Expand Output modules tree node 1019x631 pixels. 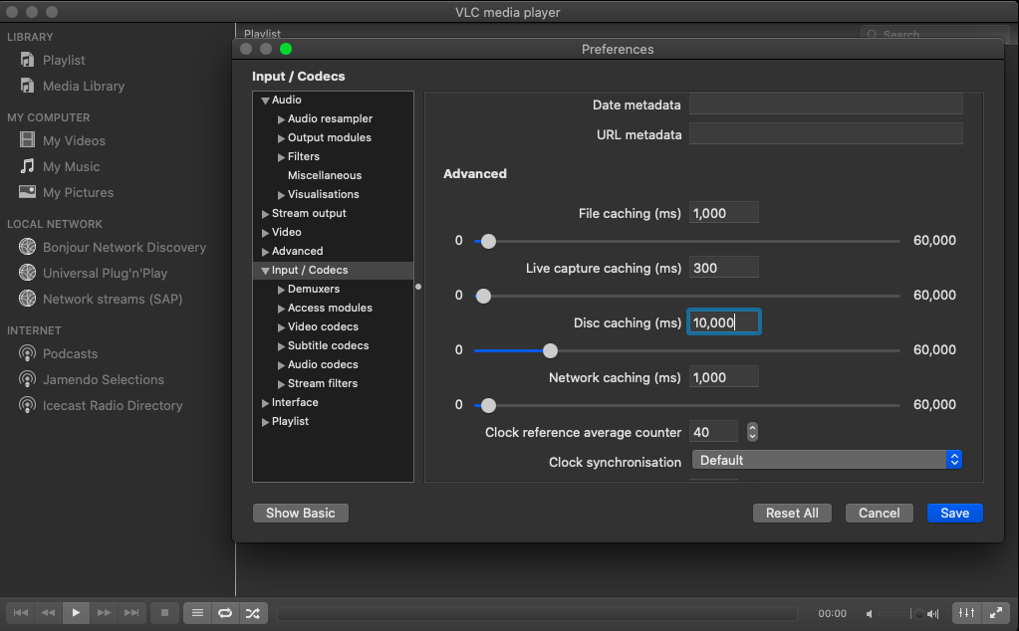coord(281,138)
